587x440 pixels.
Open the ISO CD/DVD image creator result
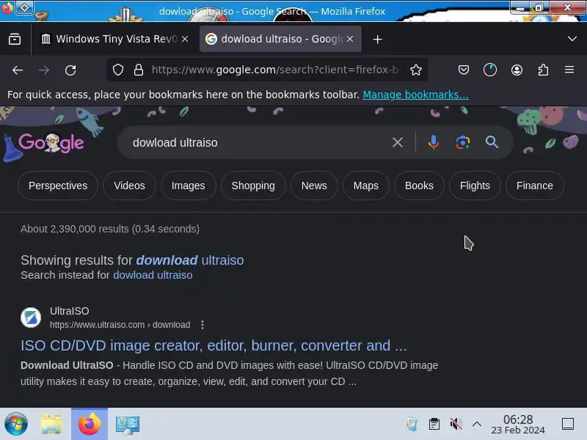click(214, 345)
